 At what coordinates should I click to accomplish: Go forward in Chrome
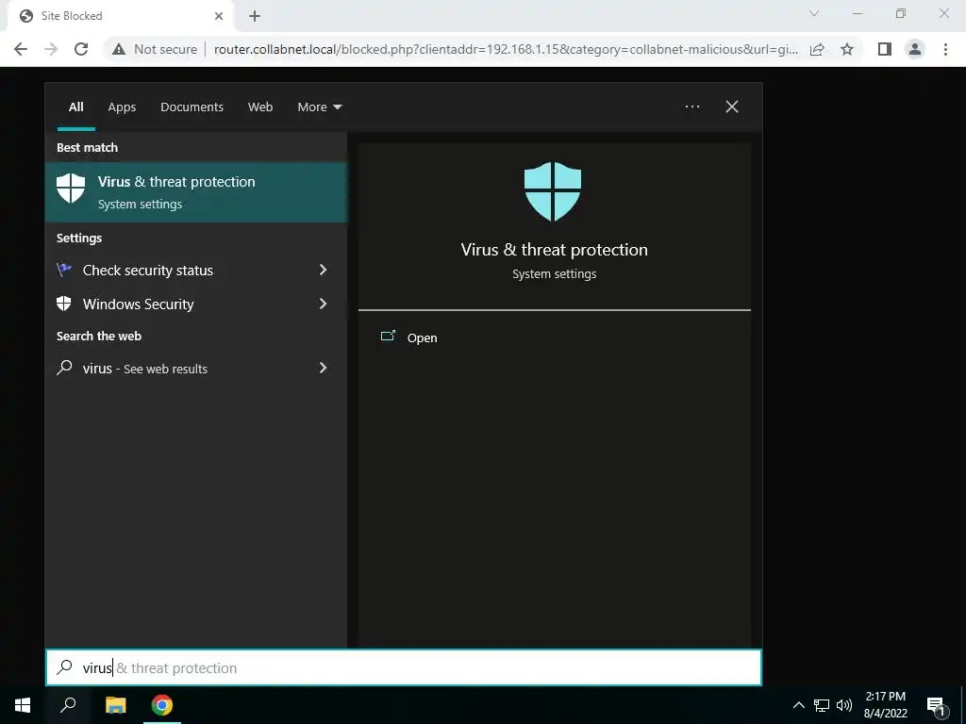coord(51,49)
